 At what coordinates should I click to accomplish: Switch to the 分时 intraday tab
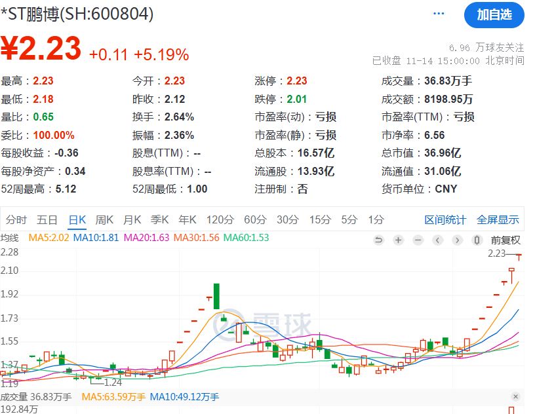[15, 221]
